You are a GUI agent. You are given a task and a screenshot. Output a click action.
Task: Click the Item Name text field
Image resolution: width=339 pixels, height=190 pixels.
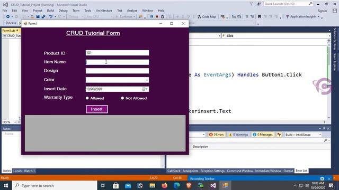click(x=117, y=62)
